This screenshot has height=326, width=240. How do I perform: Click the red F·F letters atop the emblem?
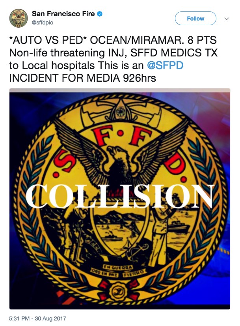(120, 135)
